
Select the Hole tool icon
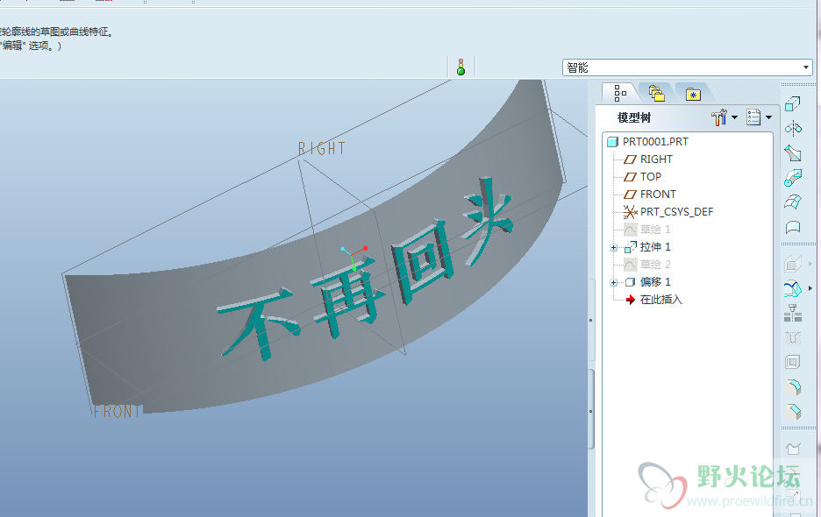point(793,338)
